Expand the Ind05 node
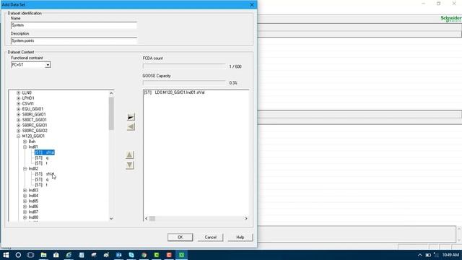 pos(25,201)
